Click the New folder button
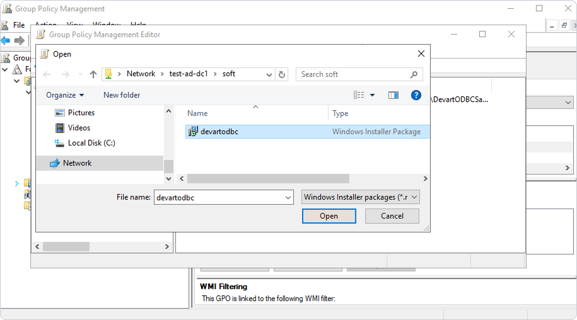 [x=122, y=95]
